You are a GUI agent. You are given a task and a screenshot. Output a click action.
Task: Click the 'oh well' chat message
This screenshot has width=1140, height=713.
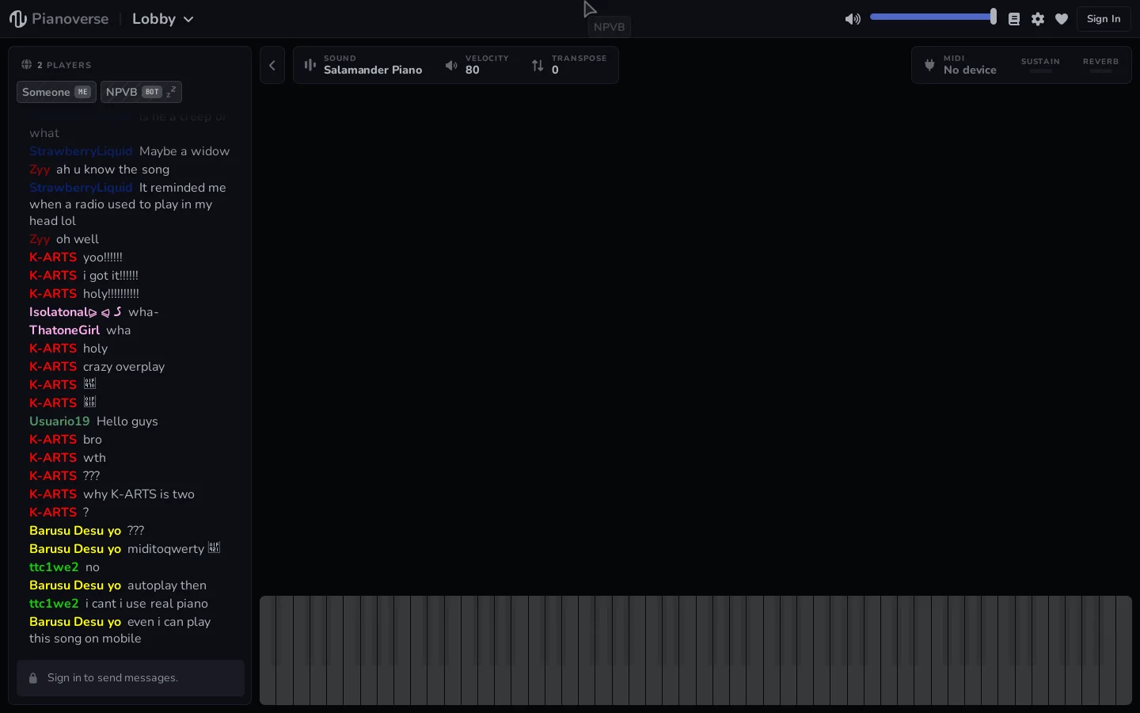pyautogui.click(x=78, y=239)
